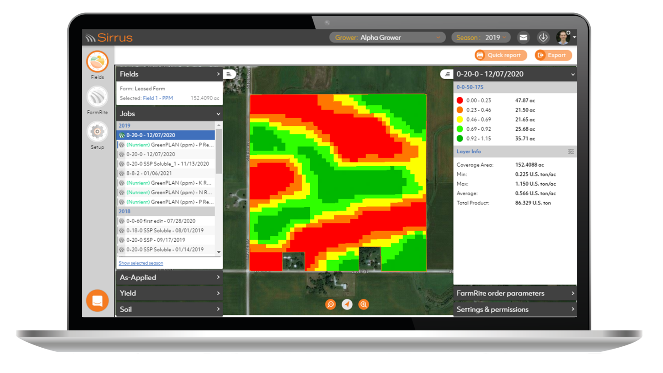This screenshot has width=663, height=373.
Task: Expand the Soil panel
Action: (169, 309)
